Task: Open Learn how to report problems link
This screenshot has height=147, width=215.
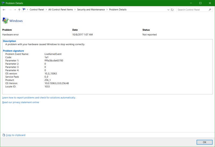Action: point(39,98)
